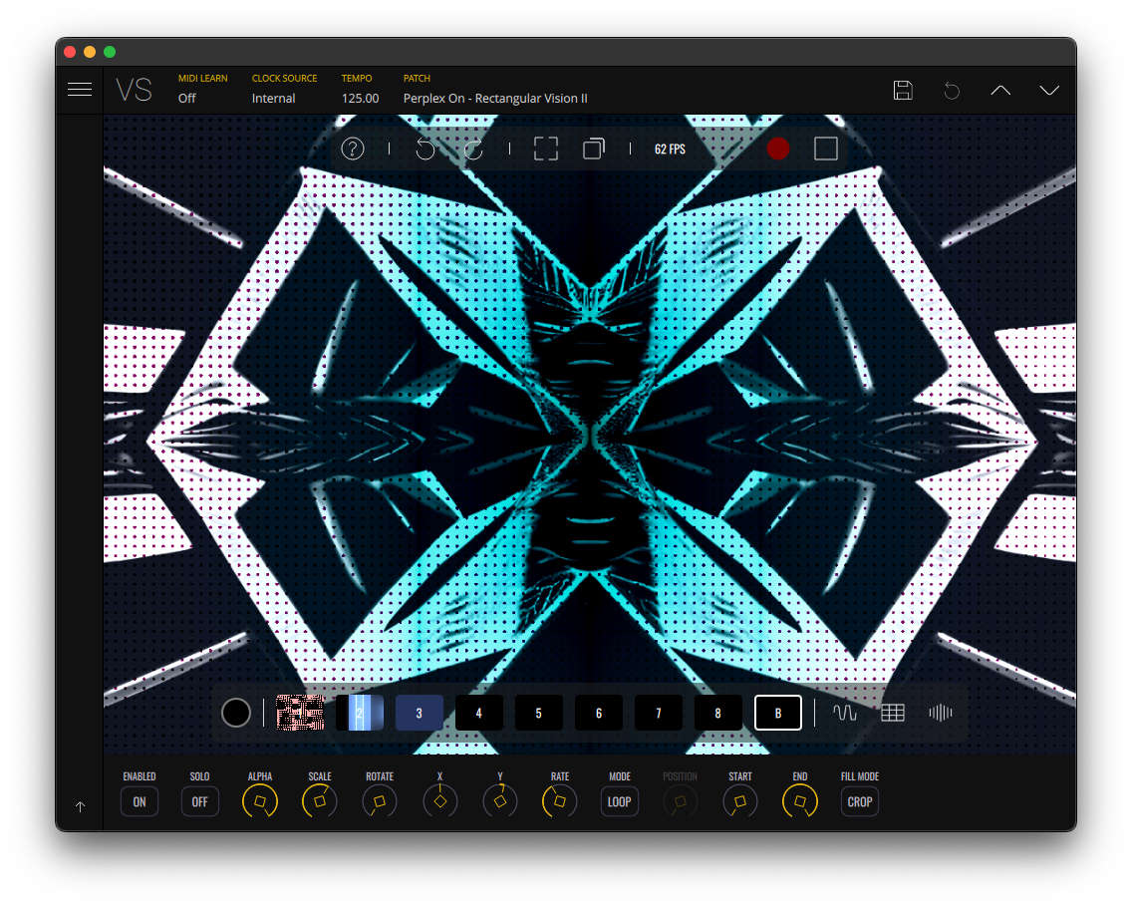Select the previous patch with up chevron
The image size is (1132, 905).
[x=1000, y=90]
